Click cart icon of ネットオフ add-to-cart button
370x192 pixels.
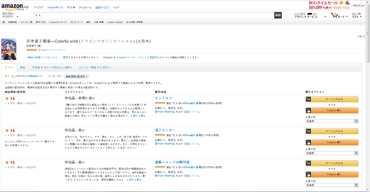308,99
